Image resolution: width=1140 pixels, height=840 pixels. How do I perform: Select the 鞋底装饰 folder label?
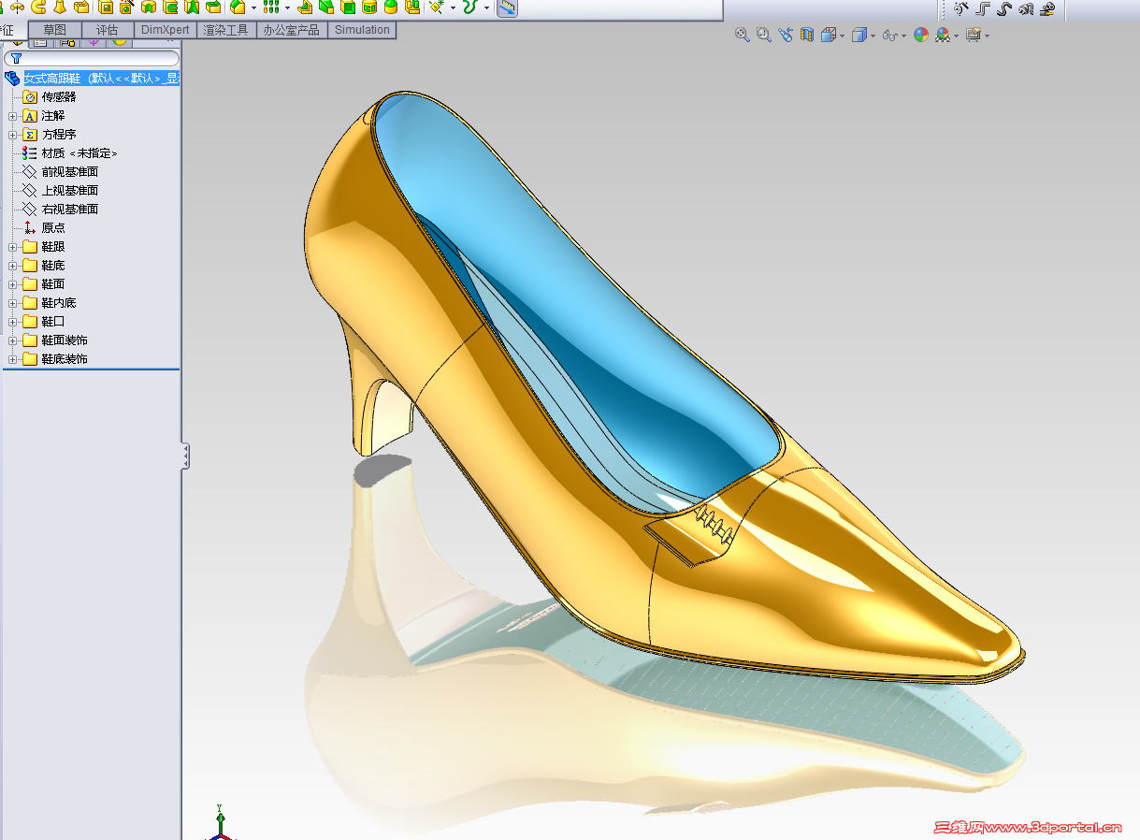click(65, 359)
